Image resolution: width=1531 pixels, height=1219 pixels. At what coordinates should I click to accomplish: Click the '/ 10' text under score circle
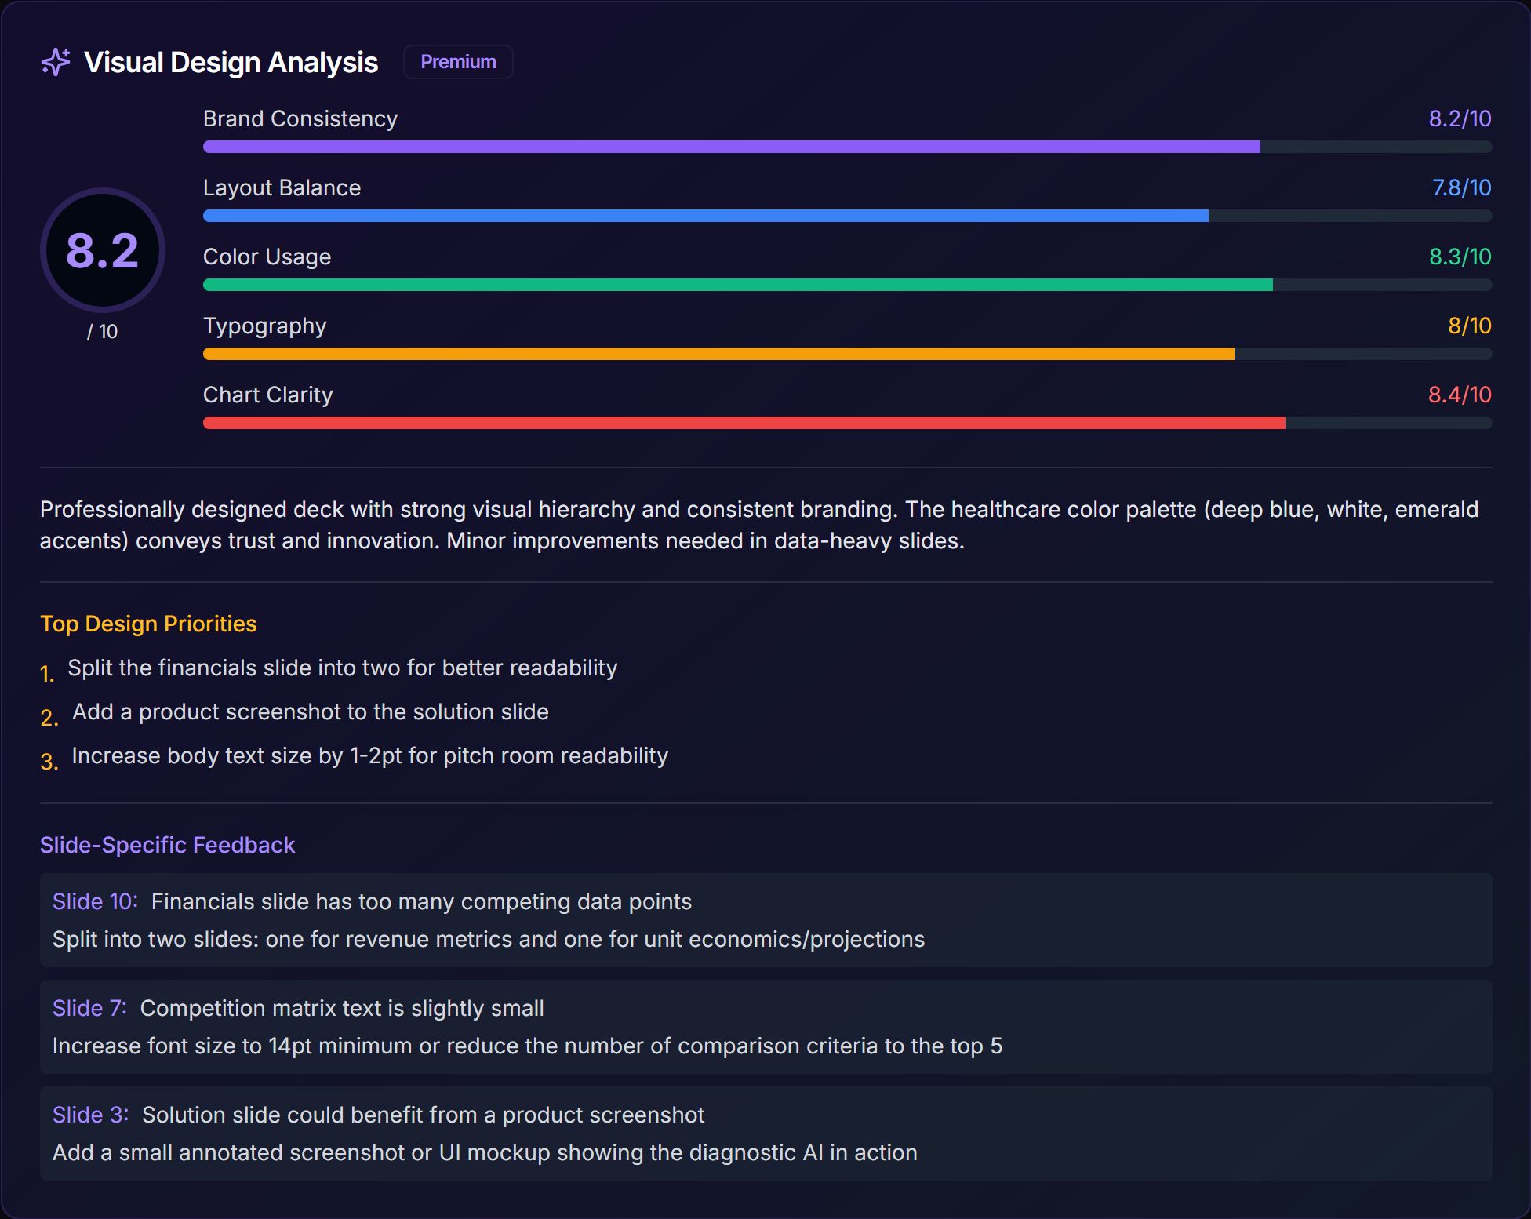102,332
